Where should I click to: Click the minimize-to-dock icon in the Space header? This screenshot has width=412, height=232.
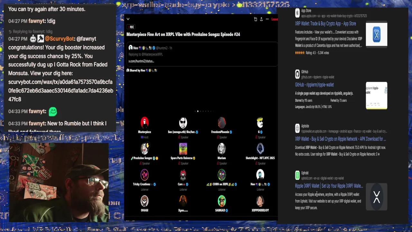point(256,19)
